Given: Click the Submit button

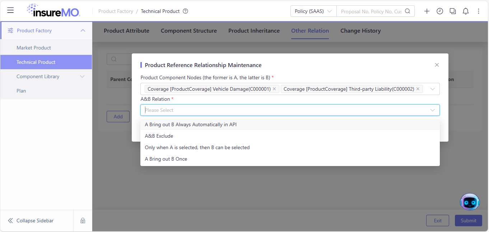Looking at the screenshot, I should click(469, 221).
